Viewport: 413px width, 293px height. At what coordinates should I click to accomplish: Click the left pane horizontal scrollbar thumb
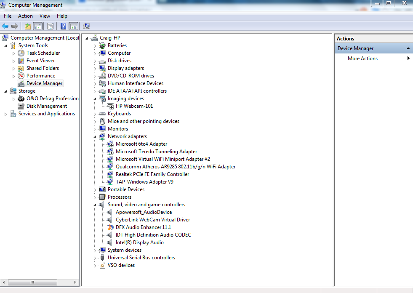coord(32,282)
